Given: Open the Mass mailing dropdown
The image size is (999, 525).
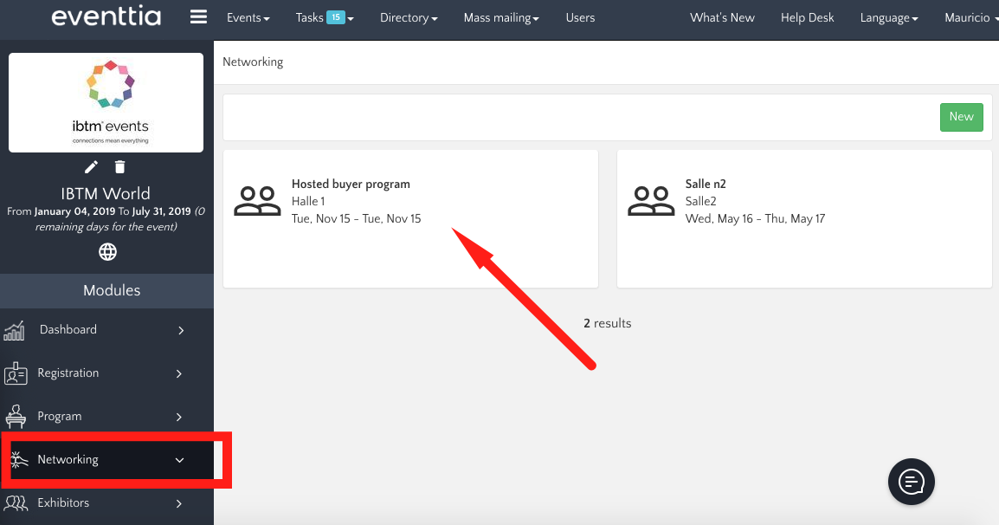Looking at the screenshot, I should point(501,17).
